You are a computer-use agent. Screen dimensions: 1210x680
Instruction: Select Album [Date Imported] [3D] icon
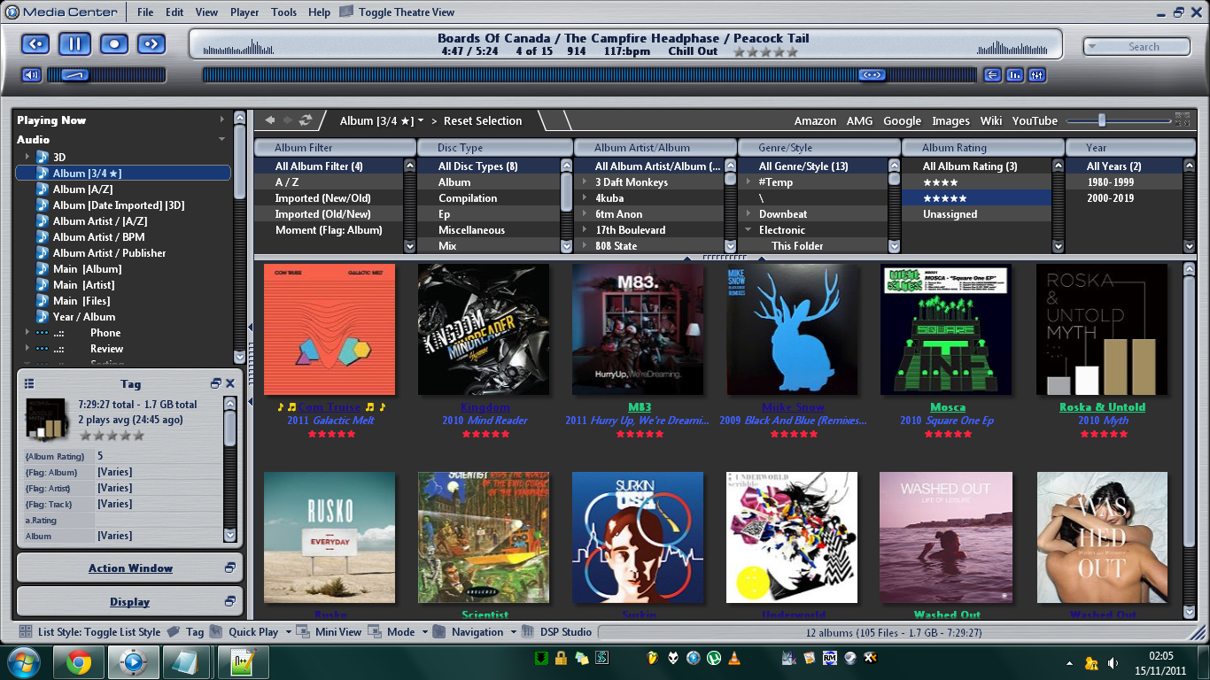pyautogui.click(x=42, y=205)
